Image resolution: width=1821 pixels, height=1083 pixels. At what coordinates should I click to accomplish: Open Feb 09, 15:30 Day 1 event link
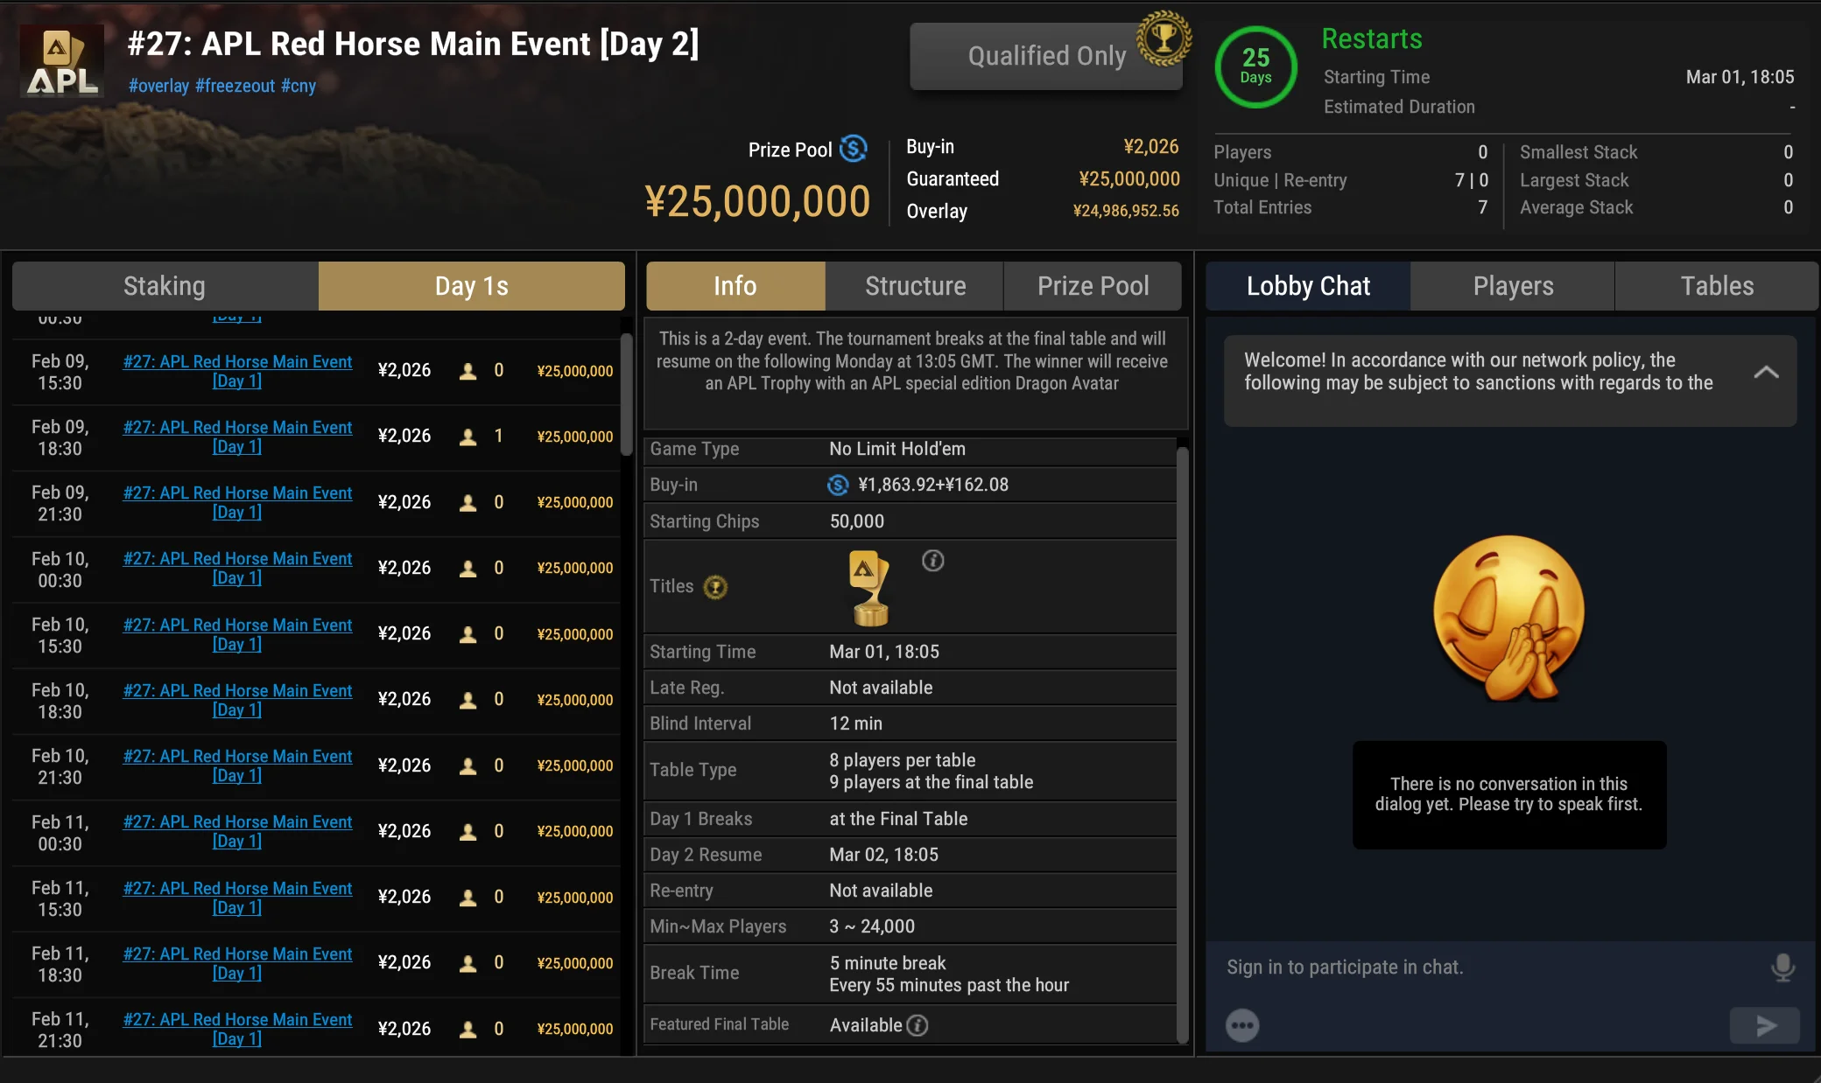click(x=237, y=371)
